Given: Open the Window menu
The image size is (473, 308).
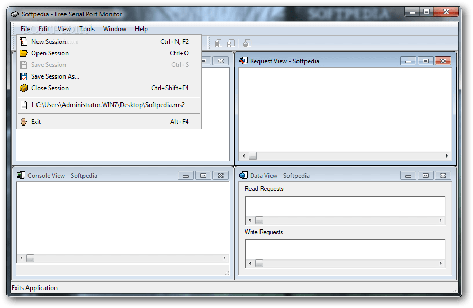Looking at the screenshot, I should (x=115, y=29).
